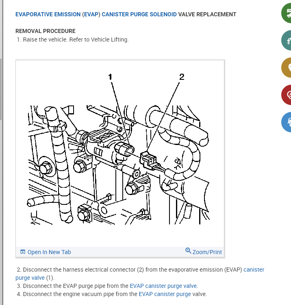Open the Canister Purge Solenoid title link

click(x=139, y=14)
